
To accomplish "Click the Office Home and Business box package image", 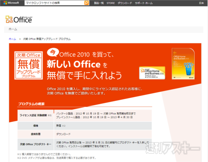I will [183, 64].
